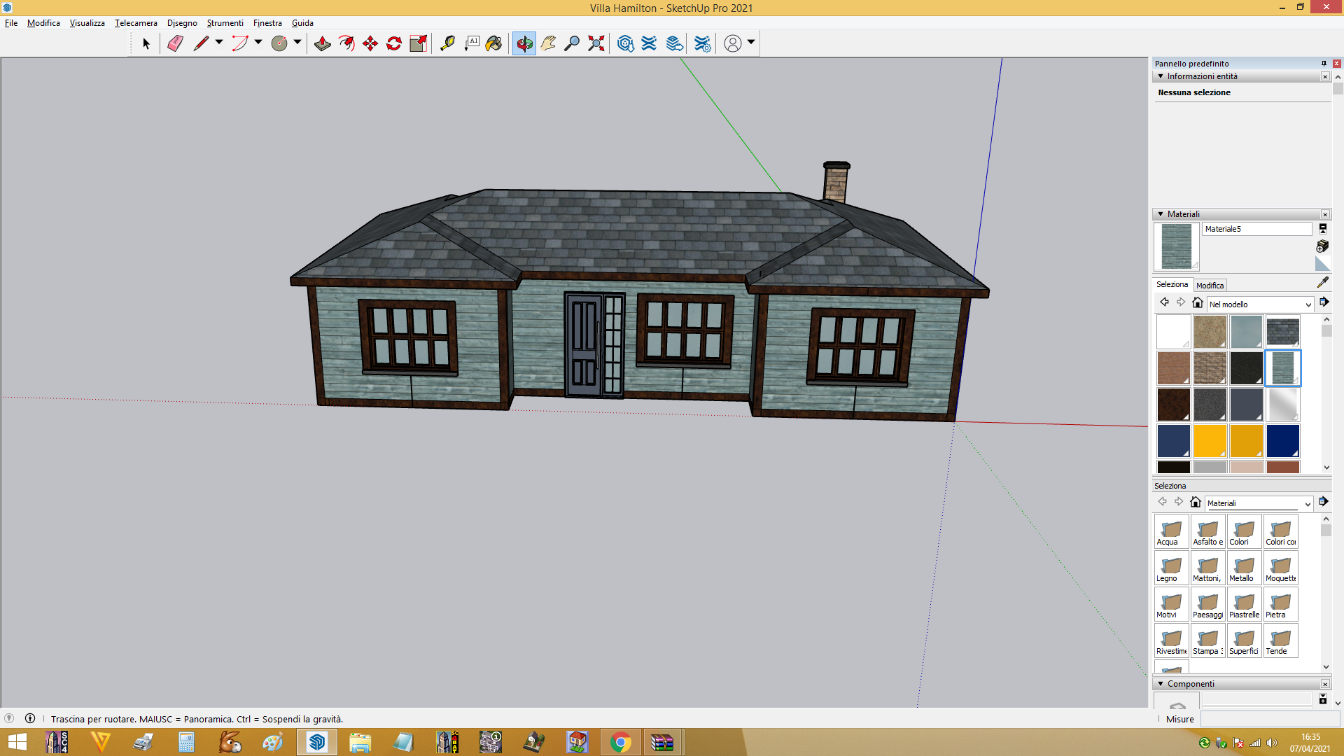Select the red brick material swatch
Image resolution: width=1344 pixels, height=756 pixels.
point(1173,368)
